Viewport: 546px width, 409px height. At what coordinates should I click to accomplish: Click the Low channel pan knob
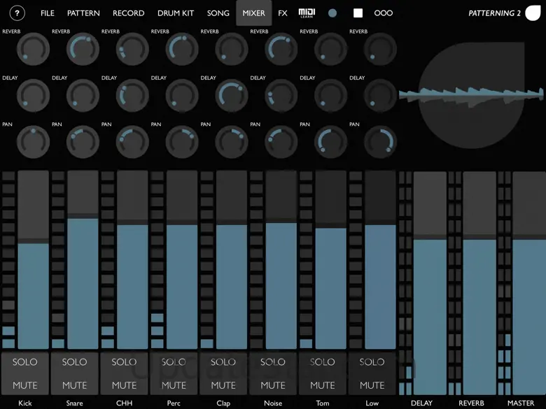click(x=381, y=142)
